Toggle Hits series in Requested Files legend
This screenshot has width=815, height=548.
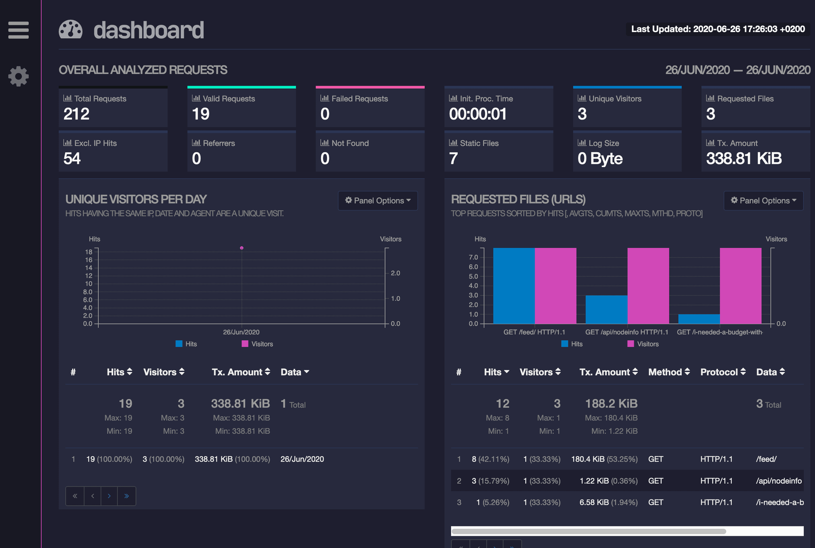572,344
